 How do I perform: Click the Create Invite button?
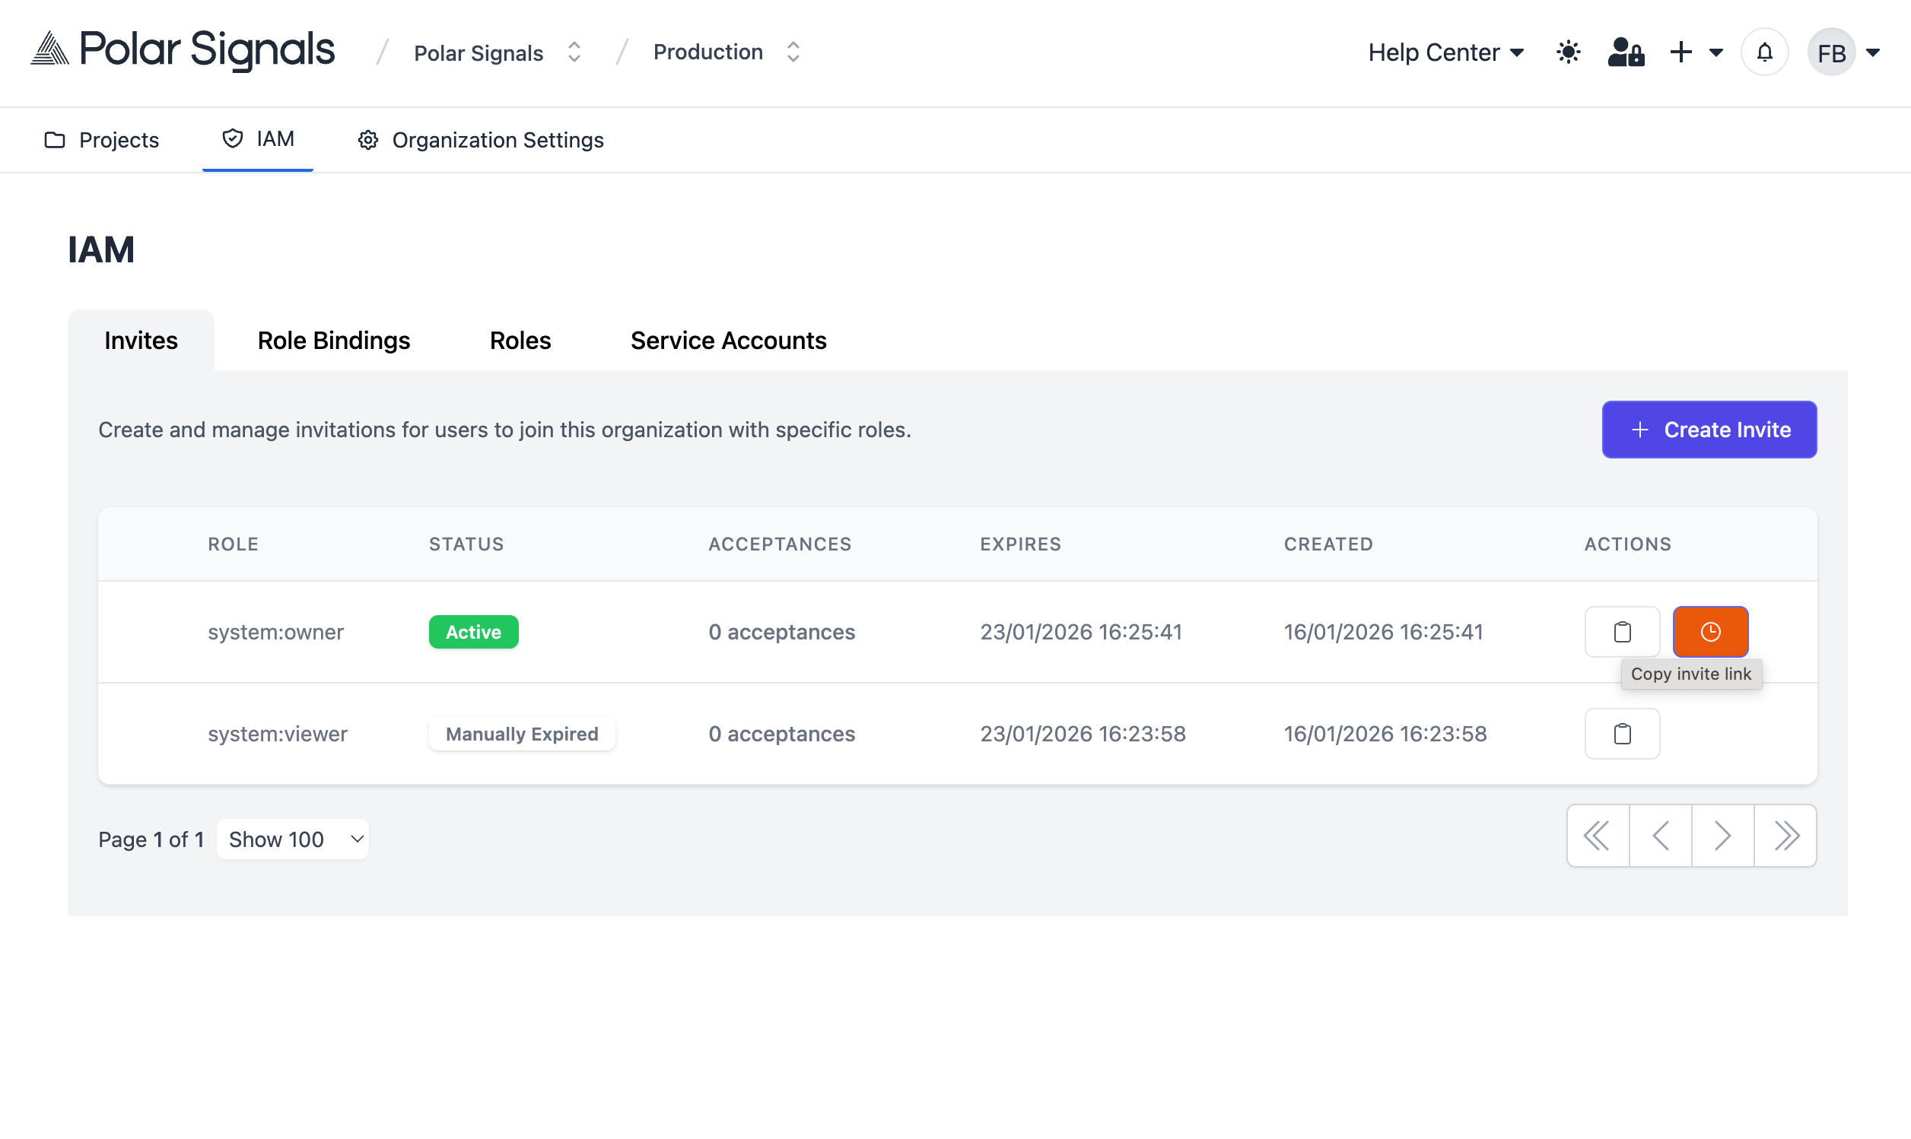click(x=1709, y=430)
